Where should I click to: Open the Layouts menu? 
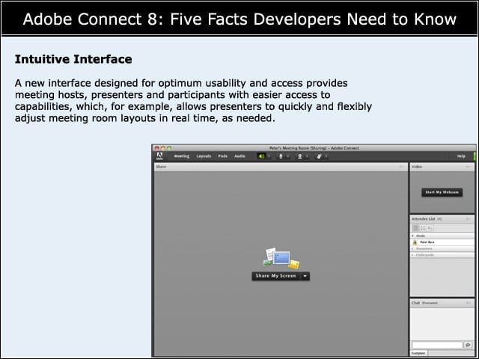(x=204, y=156)
